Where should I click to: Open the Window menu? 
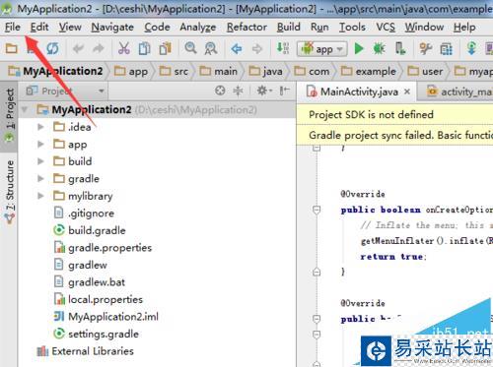click(x=424, y=27)
